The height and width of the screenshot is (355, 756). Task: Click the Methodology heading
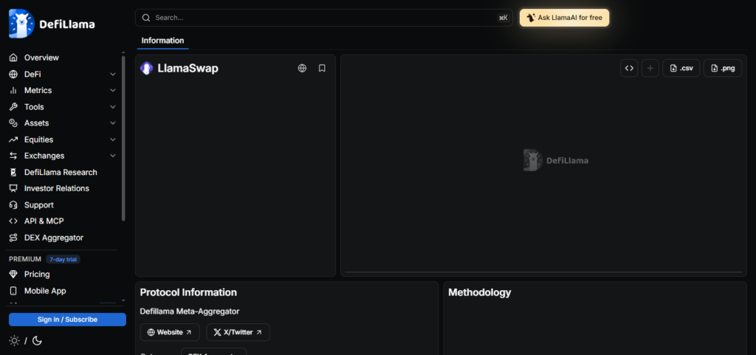tap(480, 292)
